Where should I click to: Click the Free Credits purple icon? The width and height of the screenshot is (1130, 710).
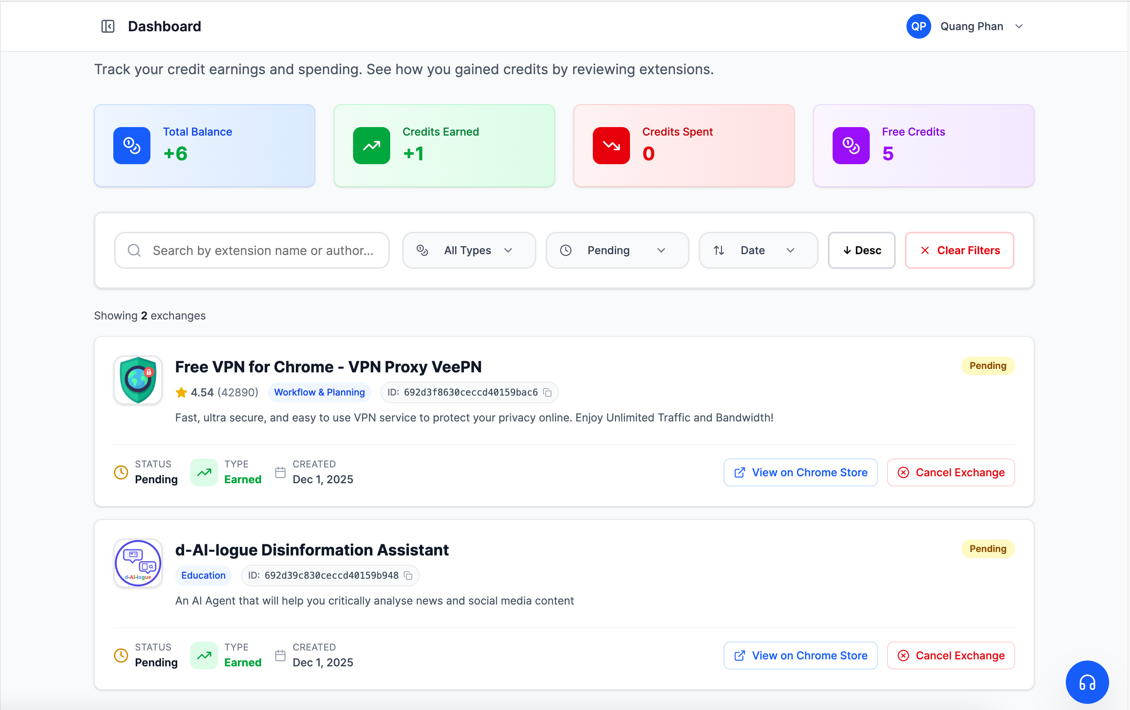(x=851, y=145)
